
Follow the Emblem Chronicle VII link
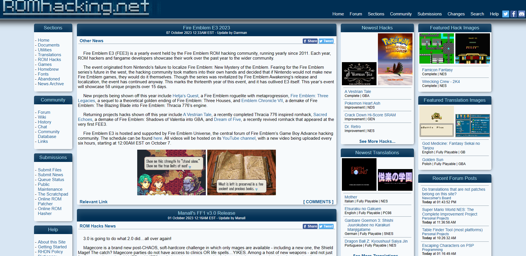[262, 101]
